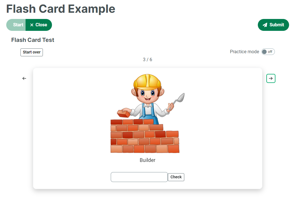Click the "Builder" caption under the image

[148, 160]
